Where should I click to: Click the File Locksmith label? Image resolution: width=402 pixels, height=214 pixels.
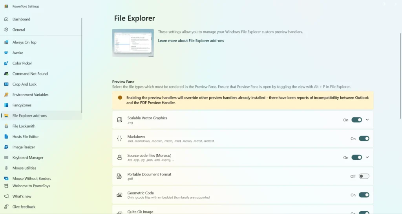coord(24,126)
